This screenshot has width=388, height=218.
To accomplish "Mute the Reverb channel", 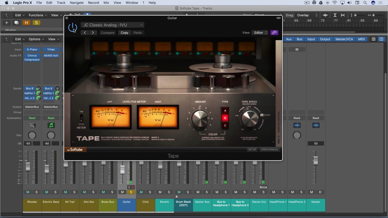I will tap(160, 192).
